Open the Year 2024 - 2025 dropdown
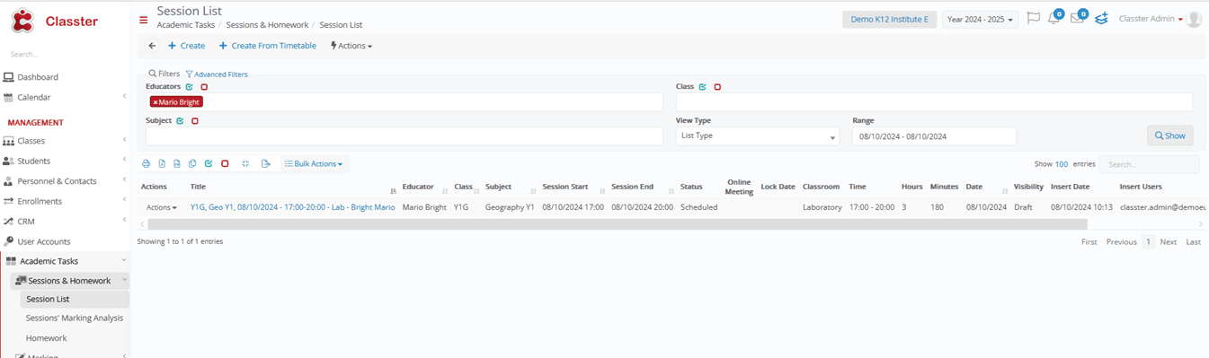The width and height of the screenshot is (1209, 358). (x=980, y=19)
